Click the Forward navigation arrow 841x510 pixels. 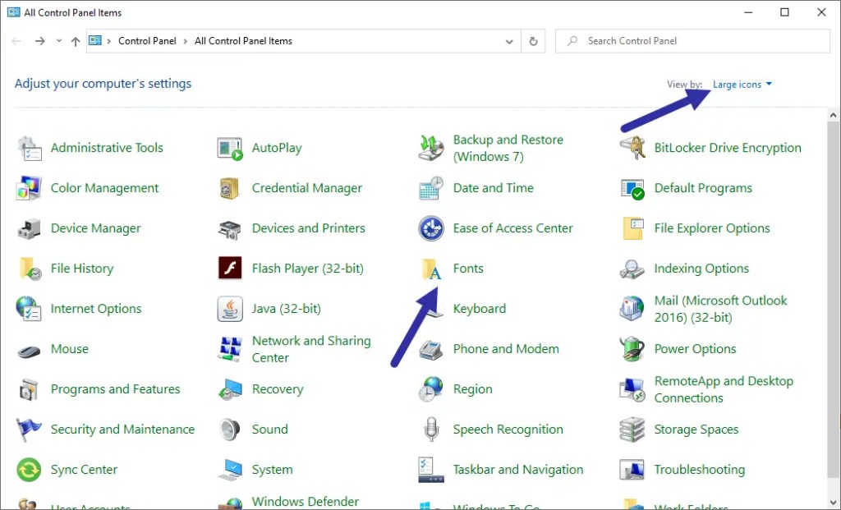coord(39,41)
